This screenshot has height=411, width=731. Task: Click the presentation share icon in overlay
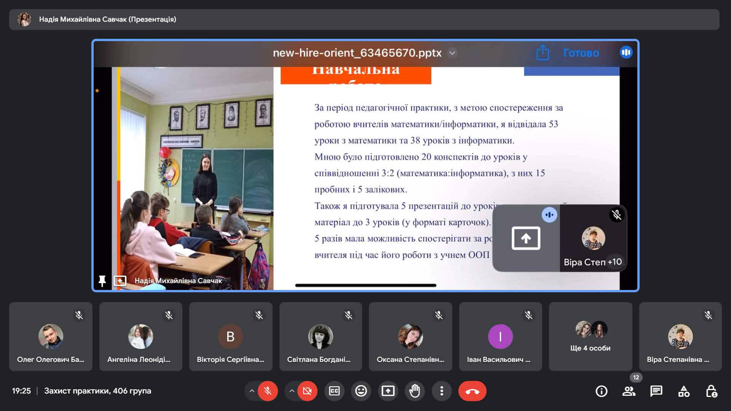526,238
